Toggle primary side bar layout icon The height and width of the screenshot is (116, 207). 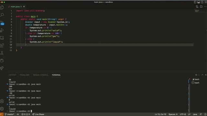[195, 2]
